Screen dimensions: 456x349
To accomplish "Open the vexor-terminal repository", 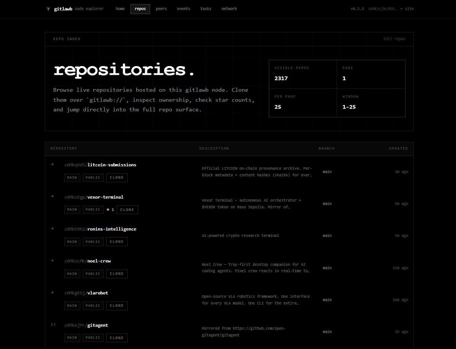I will point(105,197).
